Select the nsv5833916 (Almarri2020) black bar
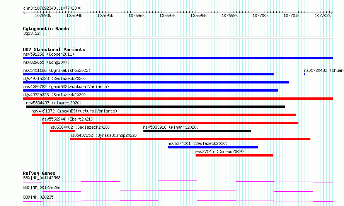 coord(197,131)
